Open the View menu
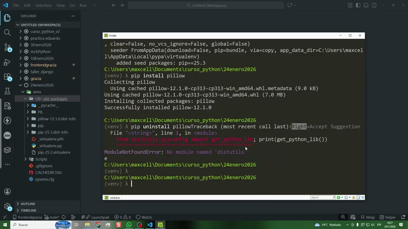 60,5
